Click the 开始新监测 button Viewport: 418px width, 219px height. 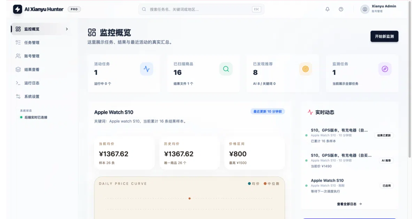[384, 36]
